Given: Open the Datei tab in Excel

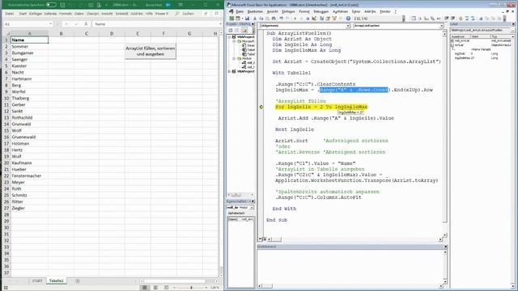Looking at the screenshot, I should (x=9, y=14).
